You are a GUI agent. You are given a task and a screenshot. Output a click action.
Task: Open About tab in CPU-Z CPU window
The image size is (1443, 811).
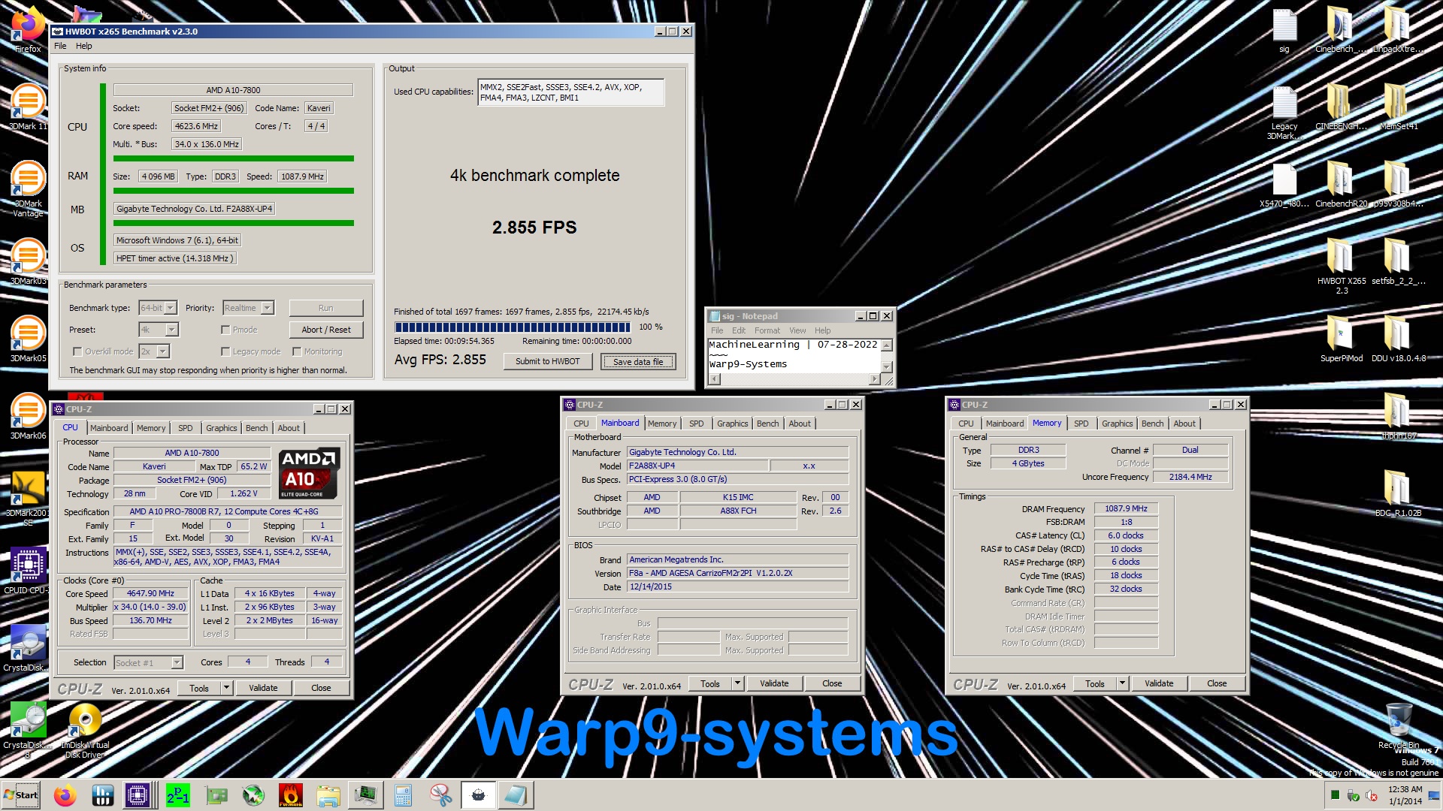tap(289, 428)
